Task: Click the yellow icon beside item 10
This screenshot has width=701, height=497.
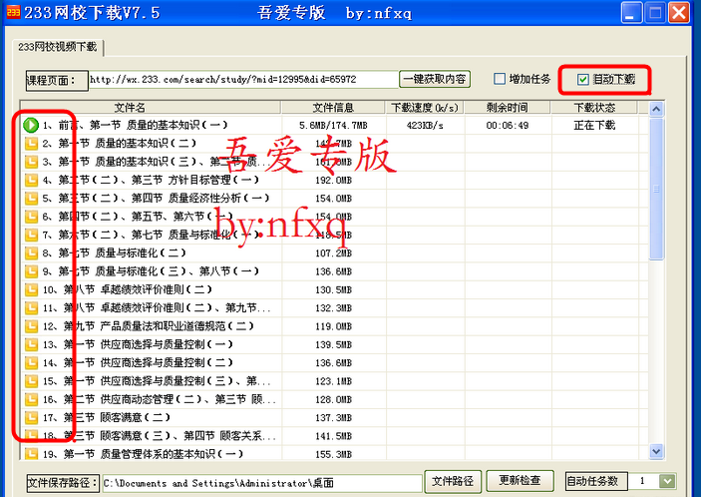Action: click(31, 289)
